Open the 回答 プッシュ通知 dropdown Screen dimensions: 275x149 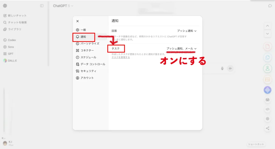click(187, 31)
